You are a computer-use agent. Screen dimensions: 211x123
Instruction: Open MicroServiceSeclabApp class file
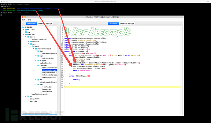coord(48,82)
